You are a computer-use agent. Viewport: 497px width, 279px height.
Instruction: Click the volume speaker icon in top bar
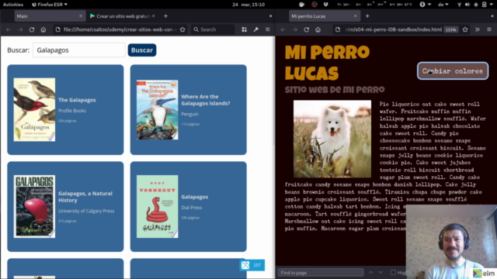(467, 5)
